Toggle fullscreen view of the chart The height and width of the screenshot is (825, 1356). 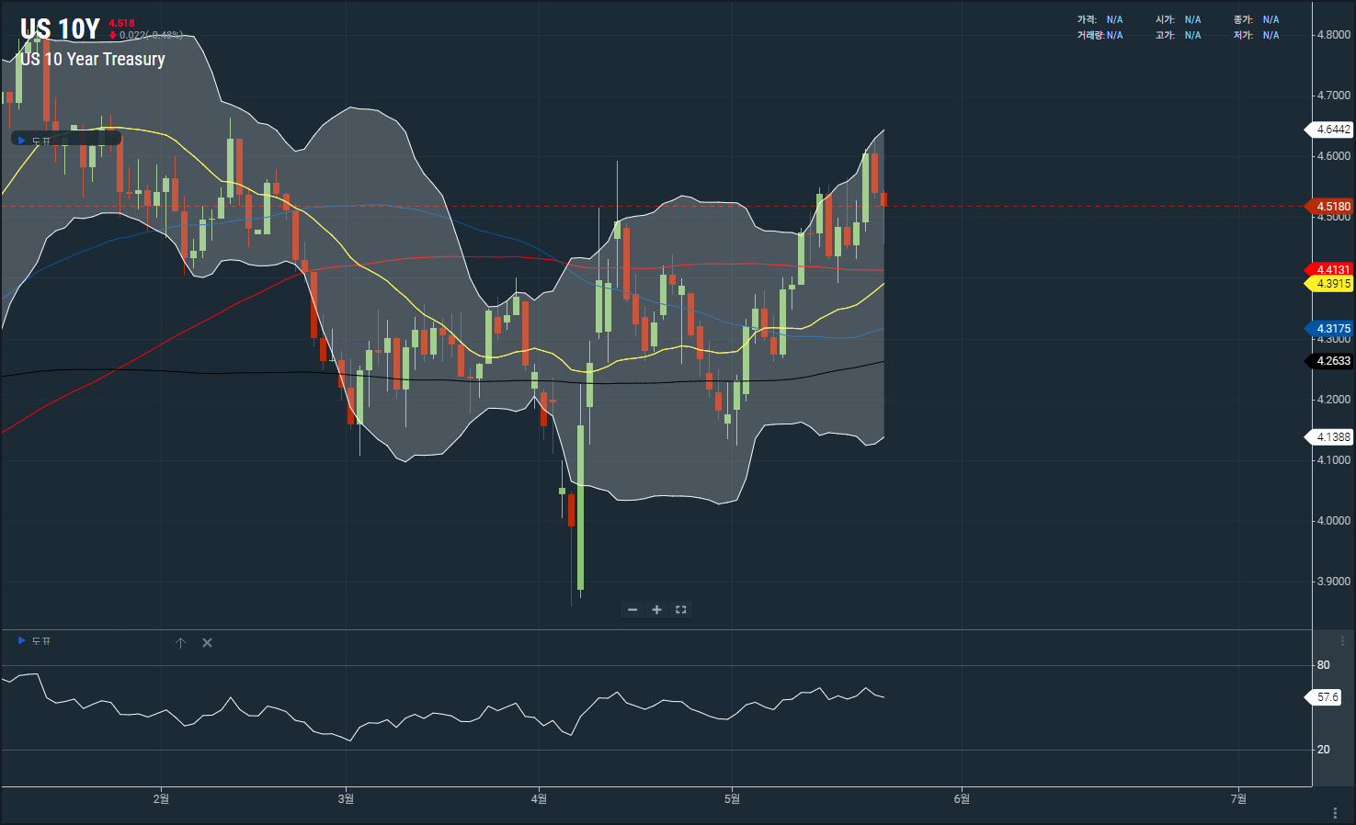[x=681, y=610]
